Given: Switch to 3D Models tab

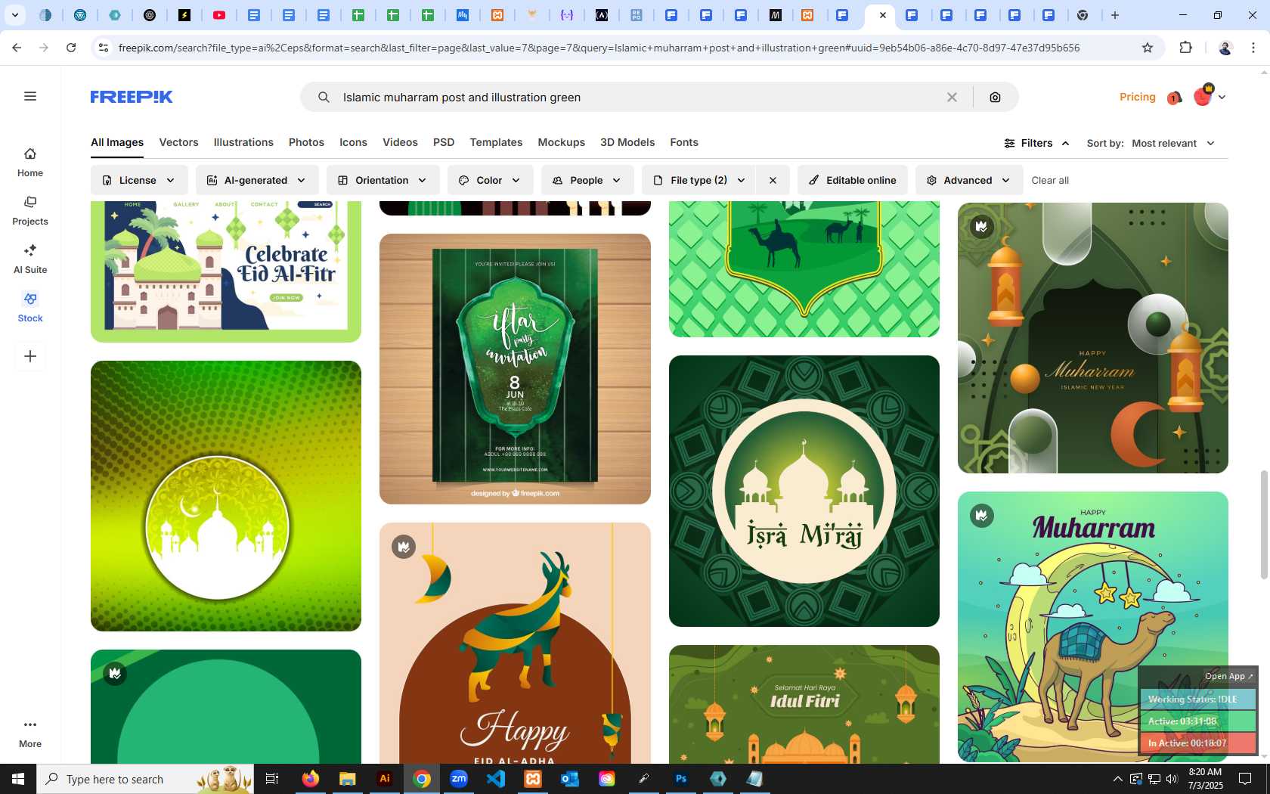Looking at the screenshot, I should pyautogui.click(x=627, y=142).
